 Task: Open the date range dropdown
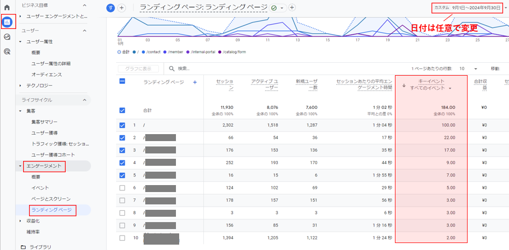point(507,8)
